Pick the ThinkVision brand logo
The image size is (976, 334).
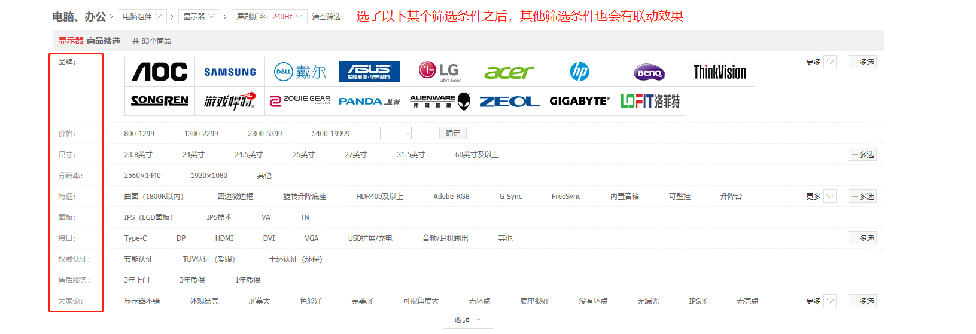[x=720, y=72]
